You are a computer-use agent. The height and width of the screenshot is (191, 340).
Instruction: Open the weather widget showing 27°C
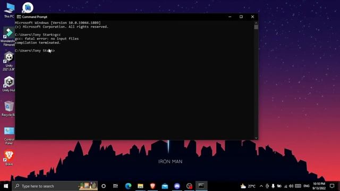[x=248, y=186]
